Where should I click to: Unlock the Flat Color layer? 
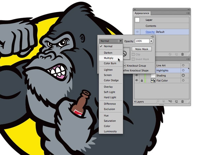(x=142, y=80)
